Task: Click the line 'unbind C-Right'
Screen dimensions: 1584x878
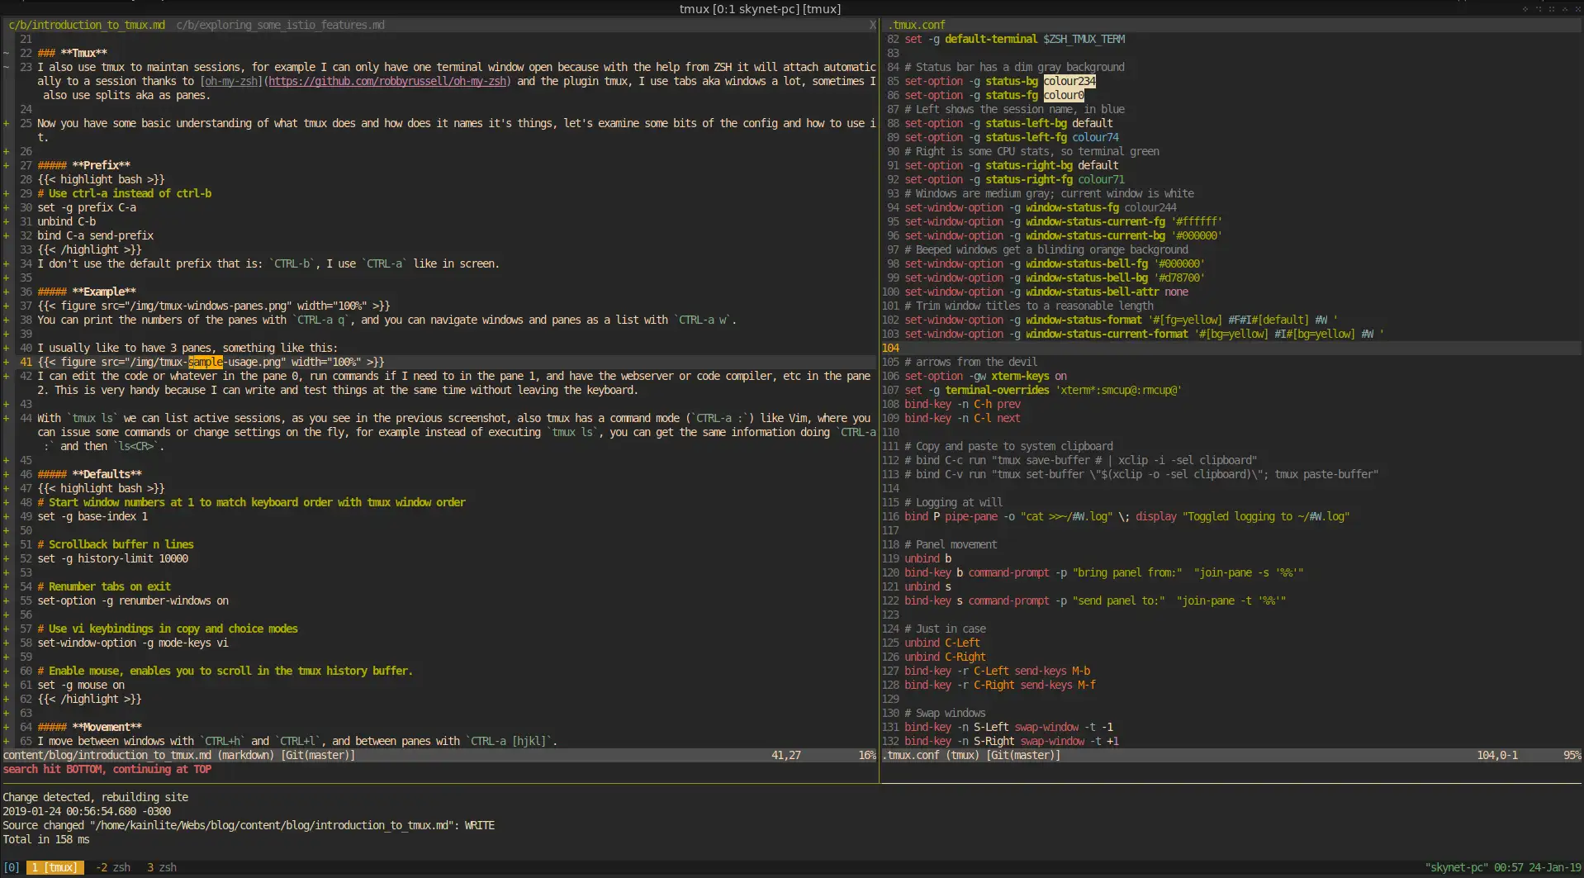Action: point(946,657)
